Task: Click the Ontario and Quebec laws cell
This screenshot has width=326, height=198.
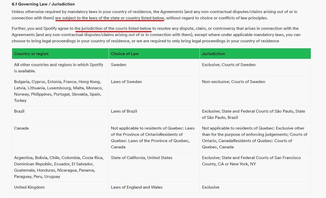Action: click(x=154, y=138)
